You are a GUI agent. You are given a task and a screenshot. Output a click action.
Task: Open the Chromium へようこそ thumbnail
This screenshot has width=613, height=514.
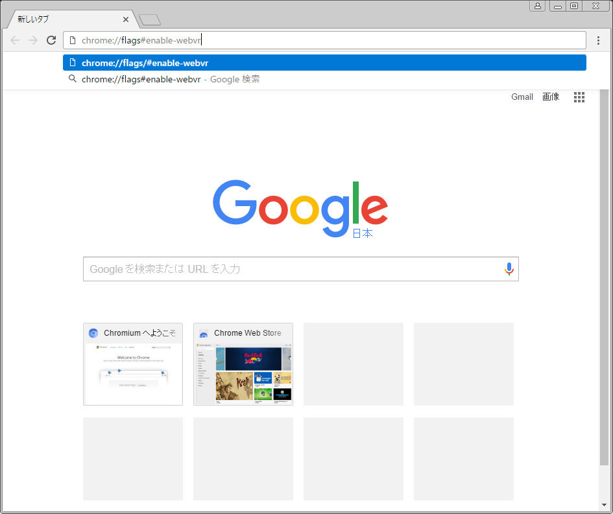[x=133, y=364]
